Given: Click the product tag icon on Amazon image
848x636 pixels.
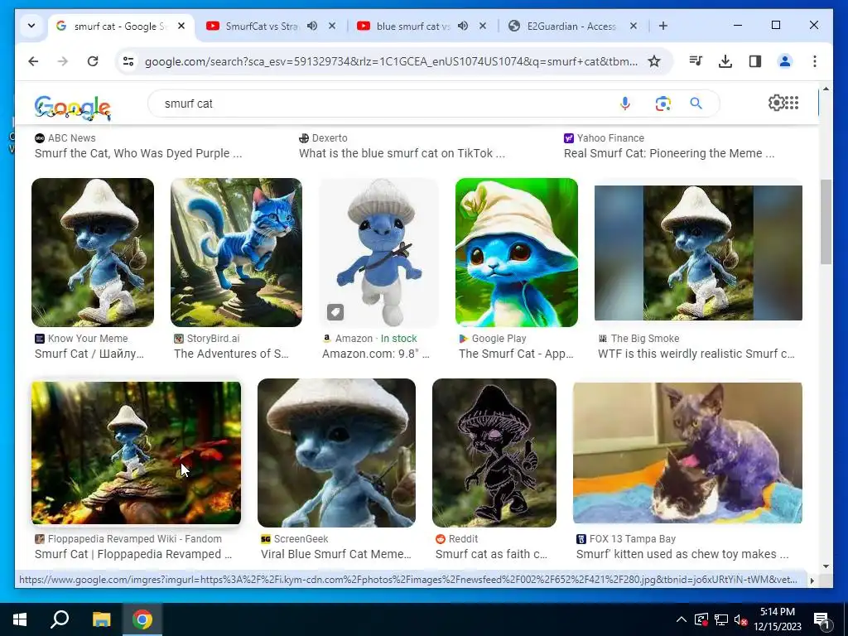Looking at the screenshot, I should tap(335, 312).
